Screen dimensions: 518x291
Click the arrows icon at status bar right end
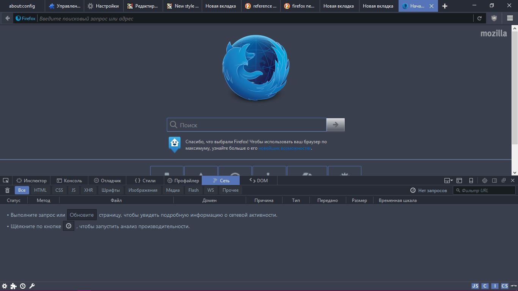coord(513,286)
